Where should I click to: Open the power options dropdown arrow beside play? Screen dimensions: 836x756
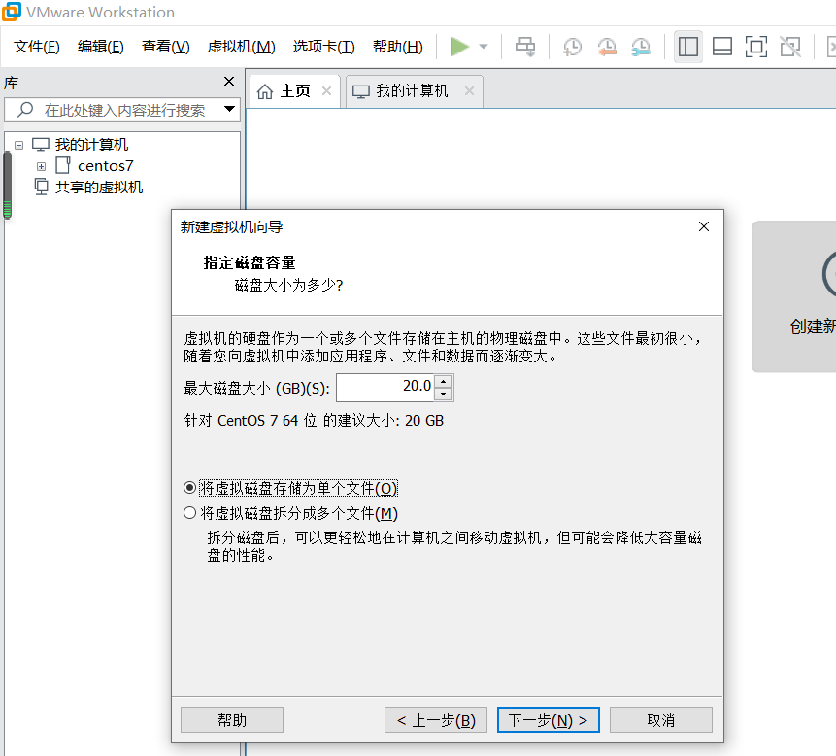pos(484,47)
